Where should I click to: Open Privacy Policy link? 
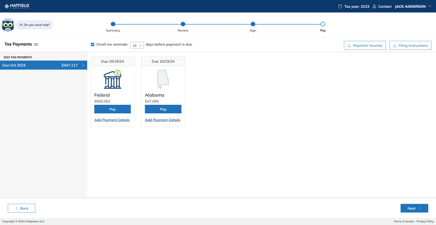[425, 221]
